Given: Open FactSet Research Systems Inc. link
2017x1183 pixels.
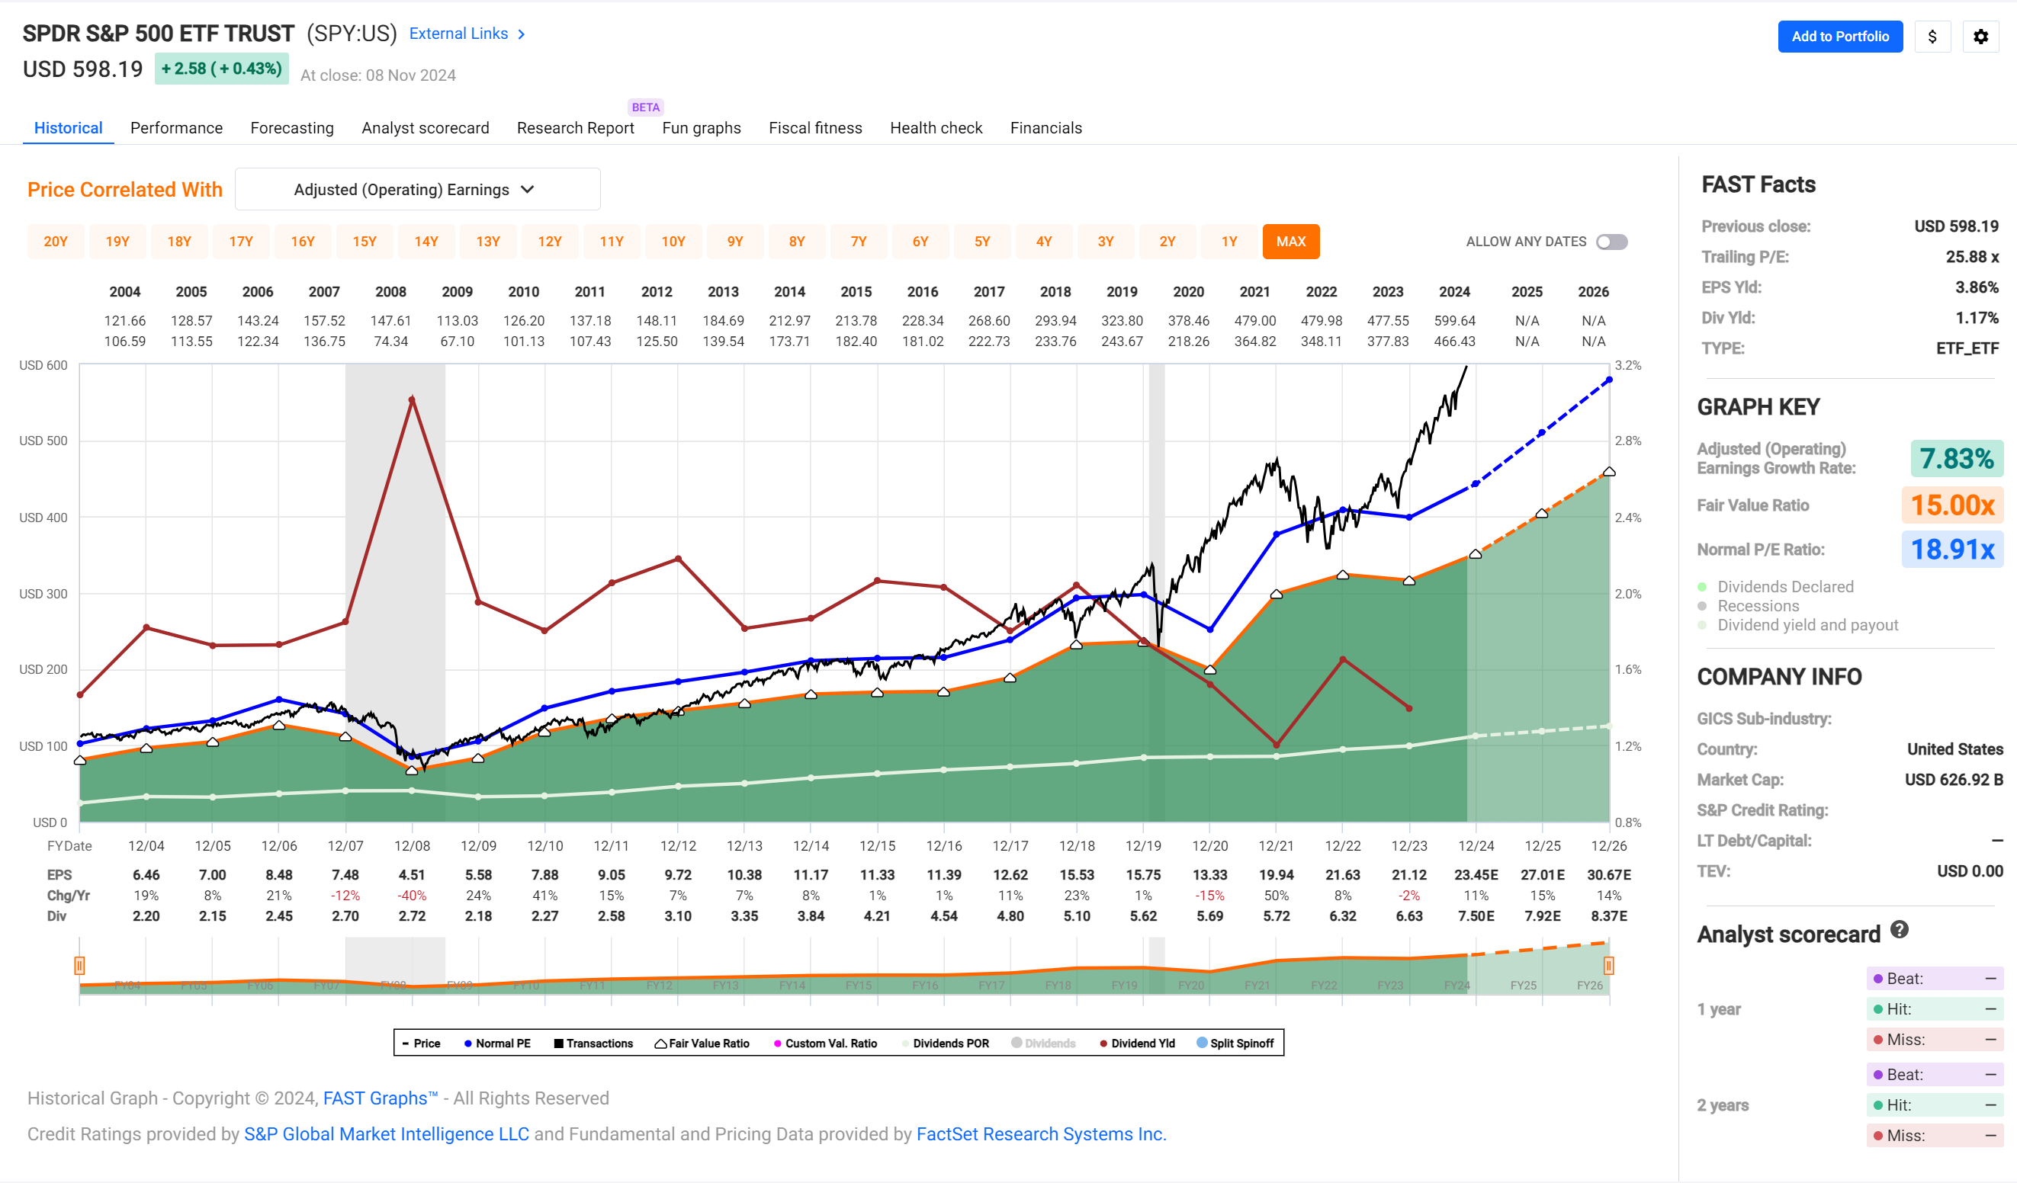Looking at the screenshot, I should (1042, 1134).
